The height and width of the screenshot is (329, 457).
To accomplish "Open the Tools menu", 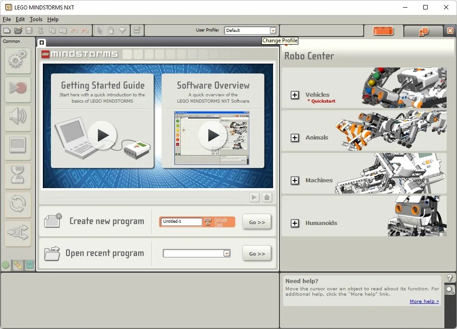I will (x=36, y=19).
